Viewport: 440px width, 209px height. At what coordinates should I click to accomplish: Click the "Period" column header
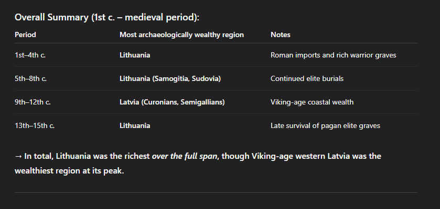coord(25,35)
